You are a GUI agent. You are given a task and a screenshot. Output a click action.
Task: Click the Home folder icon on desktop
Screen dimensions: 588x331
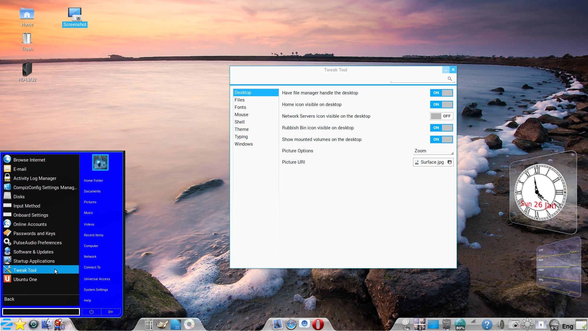tap(27, 13)
